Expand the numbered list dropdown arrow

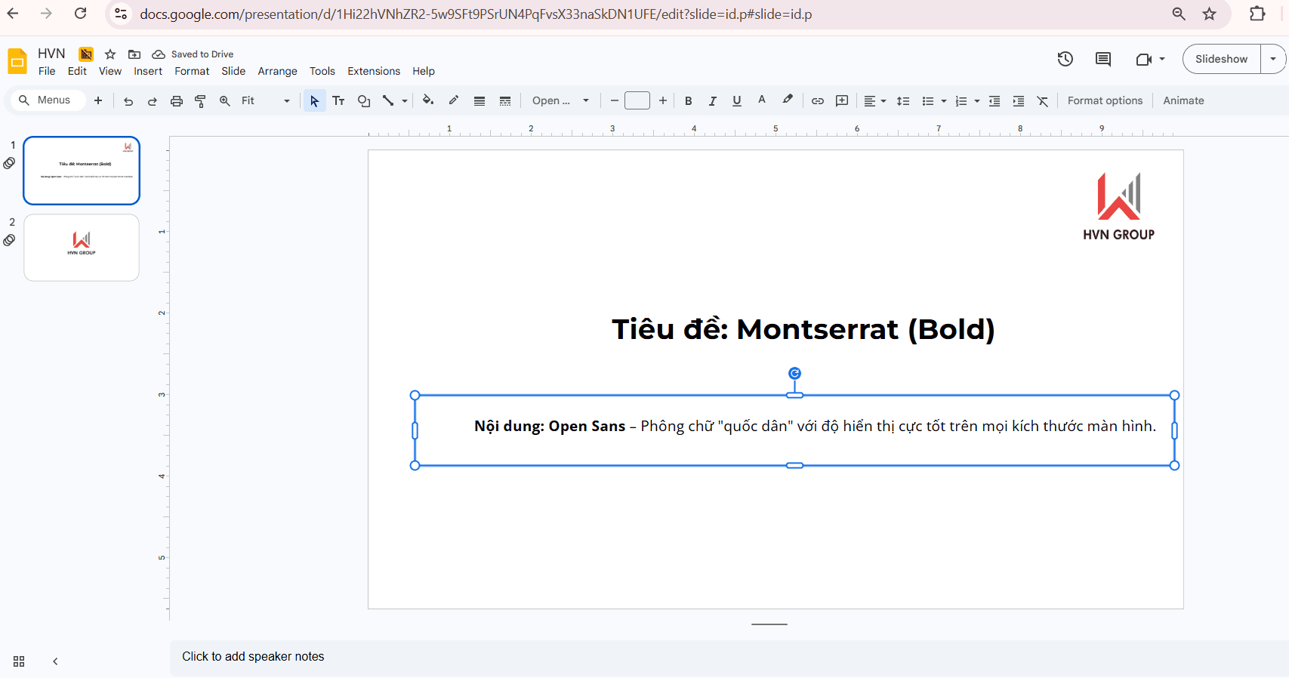coord(977,100)
